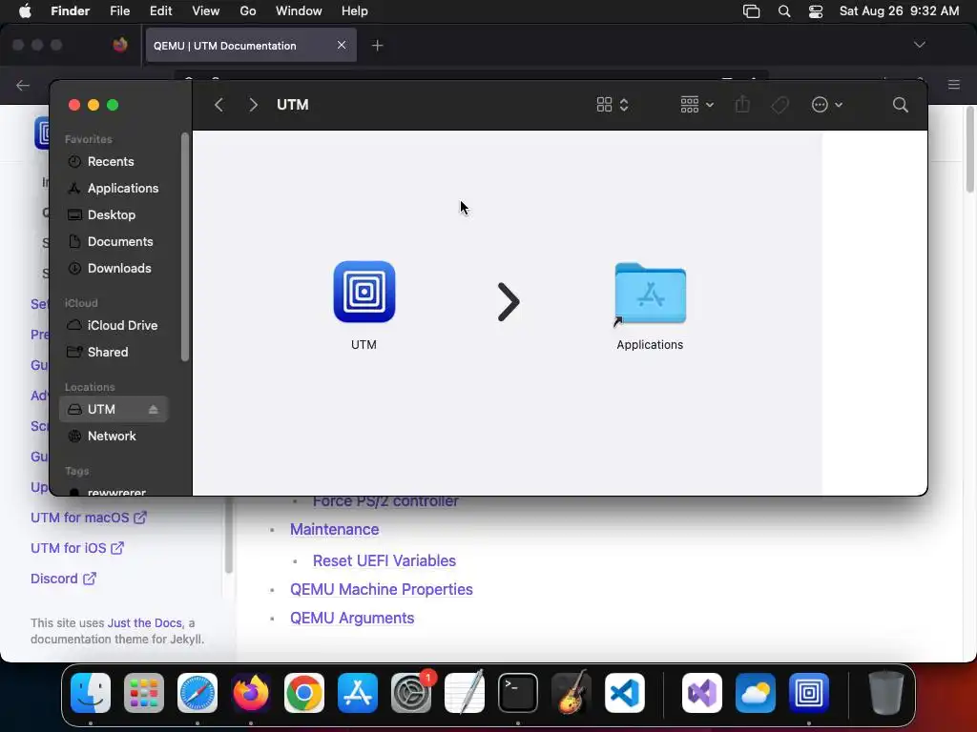The height and width of the screenshot is (732, 977).
Task: Open the Discord link in sidebar
Action: coord(64,579)
